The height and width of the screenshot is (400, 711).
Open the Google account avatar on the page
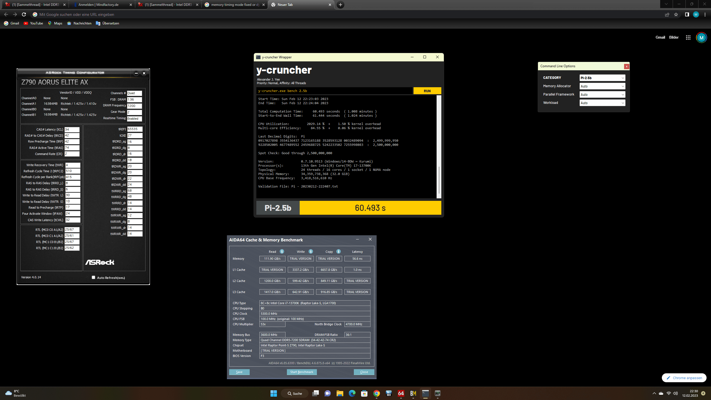[701, 37]
